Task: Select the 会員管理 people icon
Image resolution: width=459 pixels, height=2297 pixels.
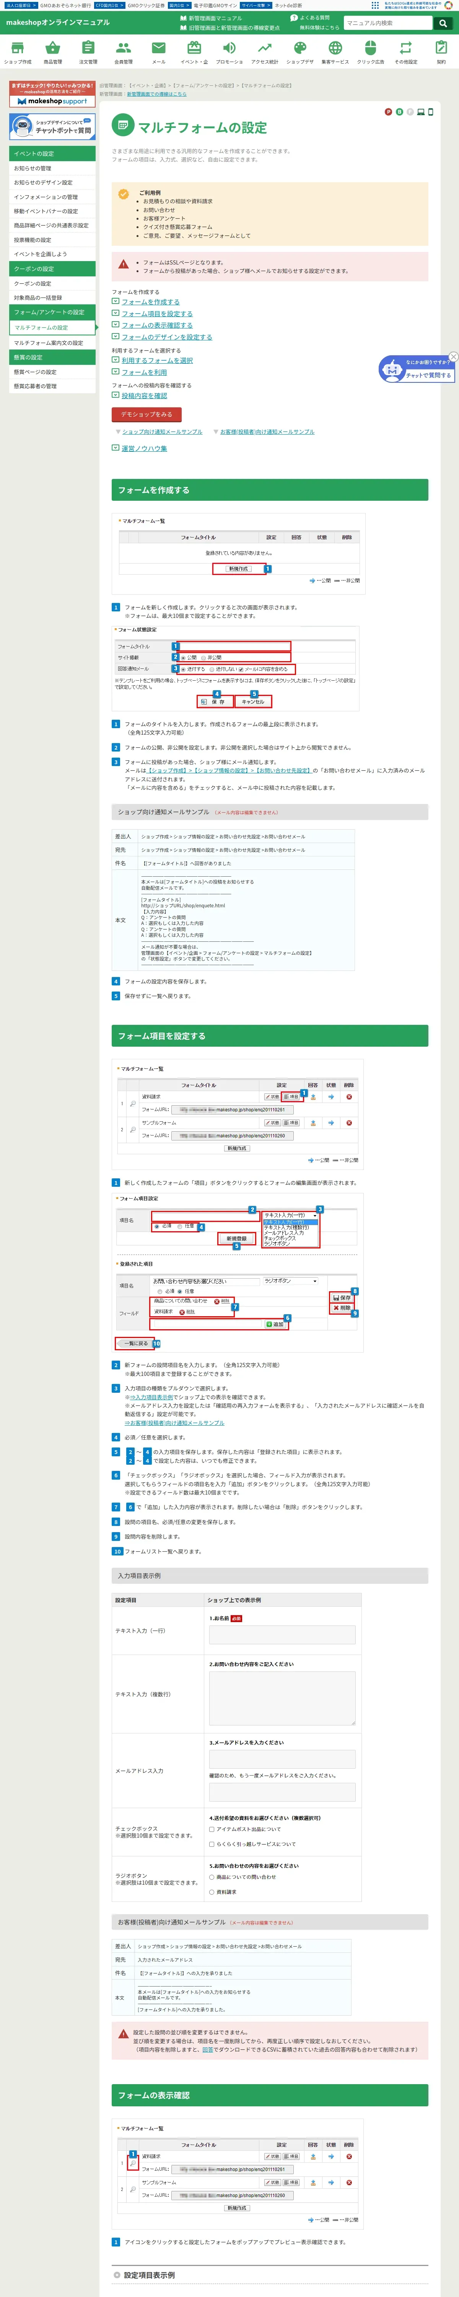Action: [123, 47]
